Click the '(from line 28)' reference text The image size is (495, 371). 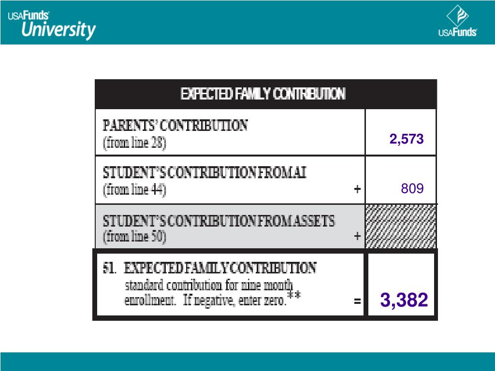[134, 143]
